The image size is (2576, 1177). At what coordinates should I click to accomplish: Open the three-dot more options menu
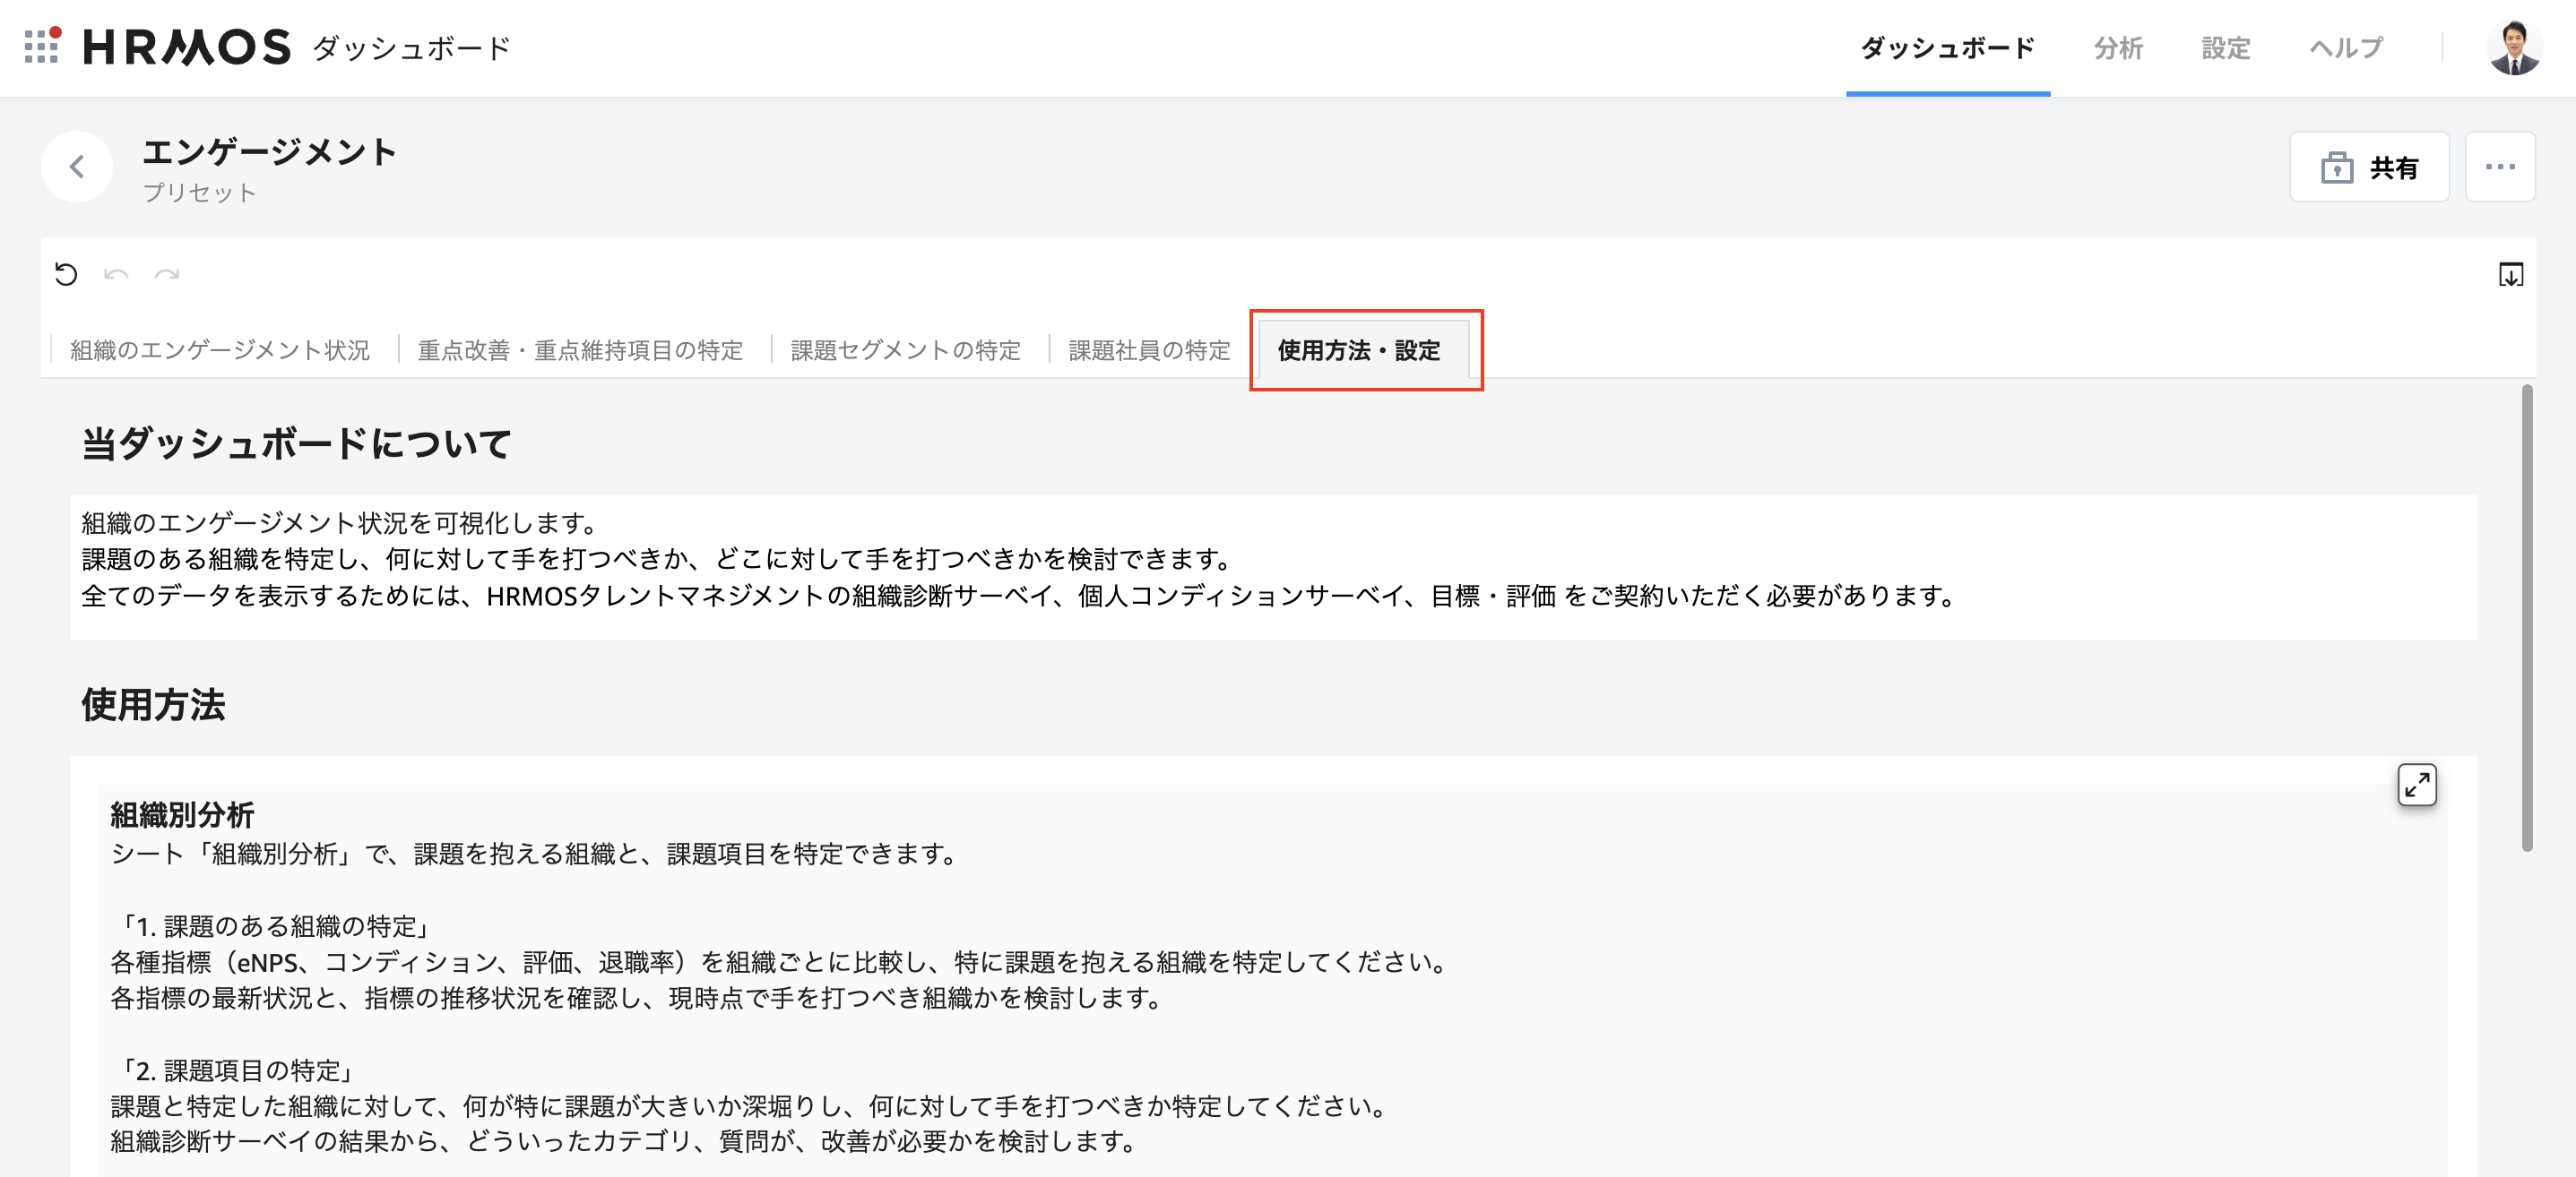pos(2499,167)
